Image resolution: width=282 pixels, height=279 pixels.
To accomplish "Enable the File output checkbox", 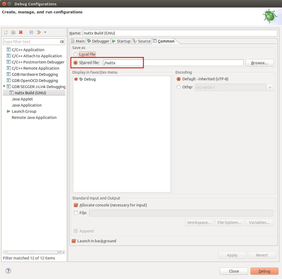I will [x=76, y=213].
